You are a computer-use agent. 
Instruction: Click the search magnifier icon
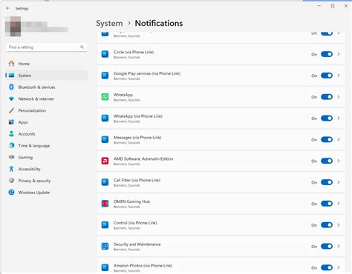pos(82,47)
